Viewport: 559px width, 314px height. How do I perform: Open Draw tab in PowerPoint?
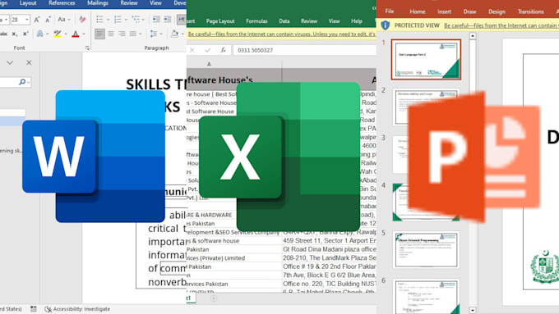click(469, 11)
